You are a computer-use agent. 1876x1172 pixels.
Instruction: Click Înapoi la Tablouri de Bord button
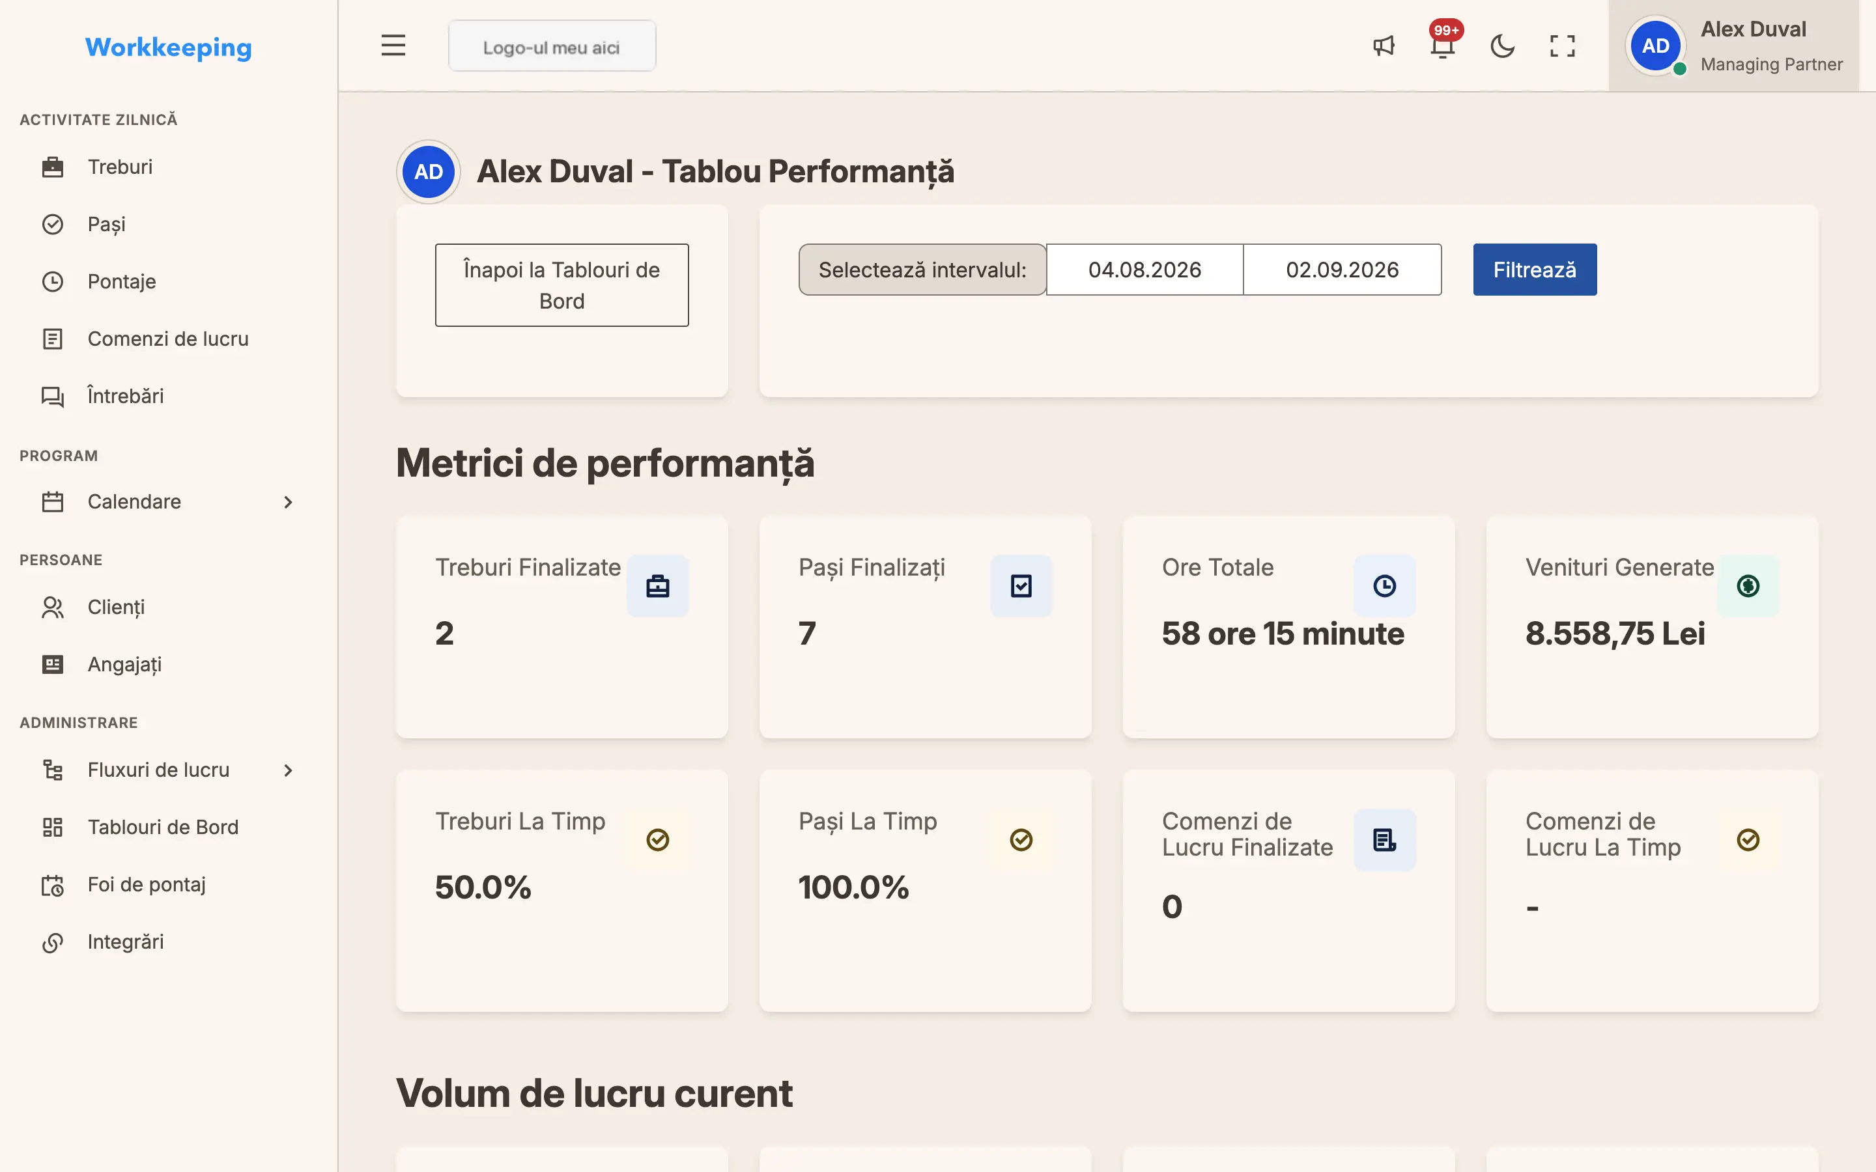pyautogui.click(x=561, y=285)
